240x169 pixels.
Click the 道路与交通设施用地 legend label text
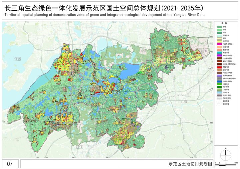pos(229,79)
